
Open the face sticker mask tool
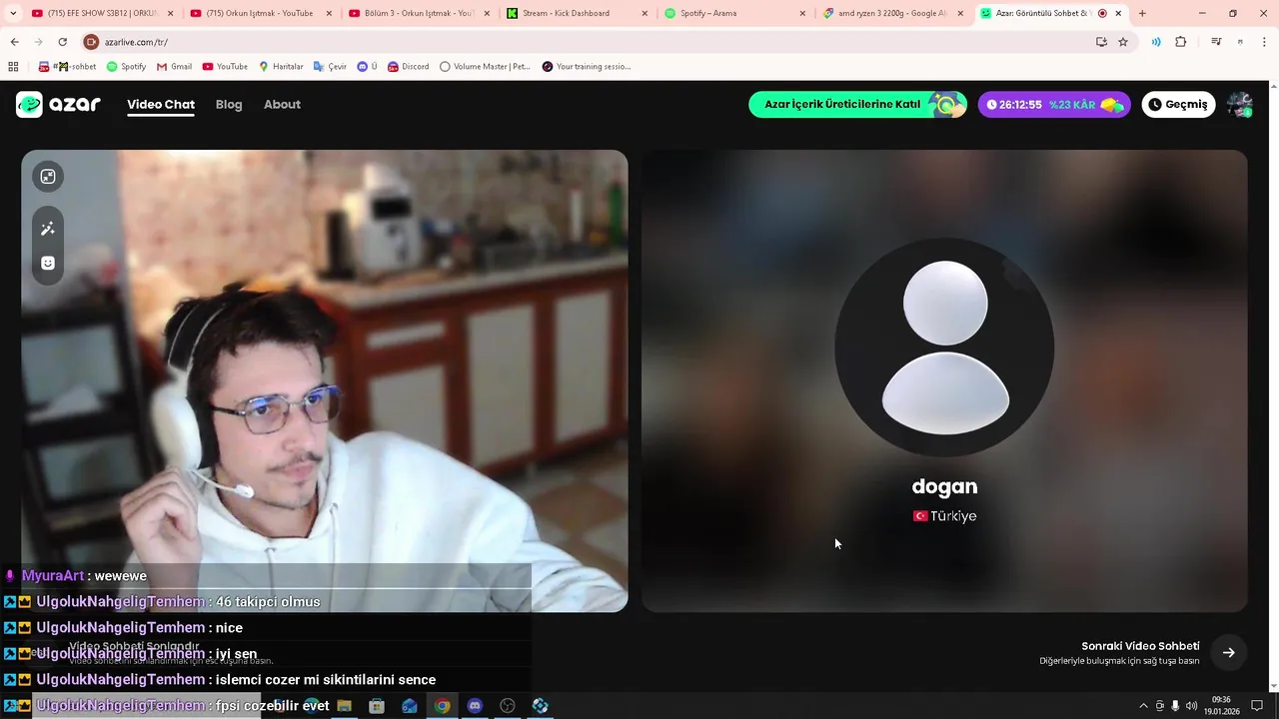point(48,264)
